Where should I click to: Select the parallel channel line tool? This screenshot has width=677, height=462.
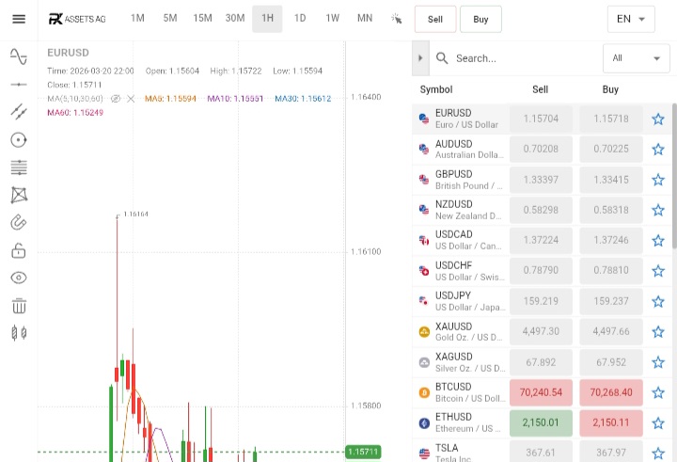pos(19,112)
